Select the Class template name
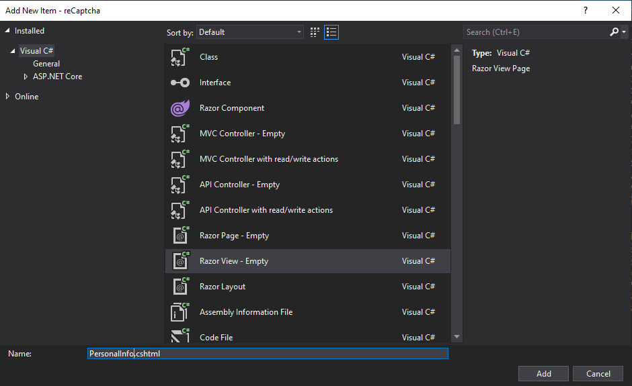The height and width of the screenshot is (386, 632). point(209,57)
